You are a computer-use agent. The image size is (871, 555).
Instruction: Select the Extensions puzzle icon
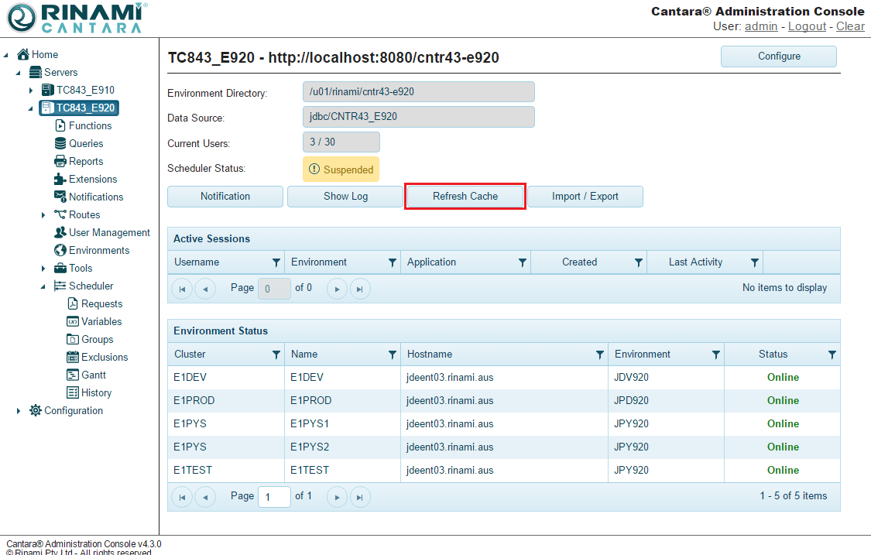click(60, 179)
